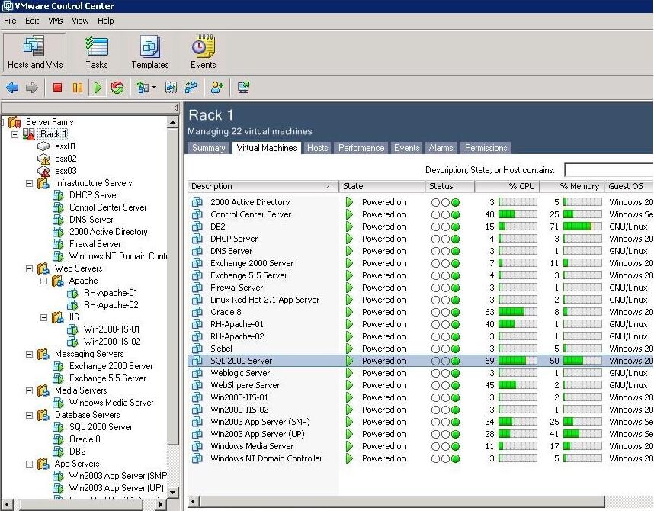Click the orange Suspend pause button
654x511 pixels.
[78, 88]
